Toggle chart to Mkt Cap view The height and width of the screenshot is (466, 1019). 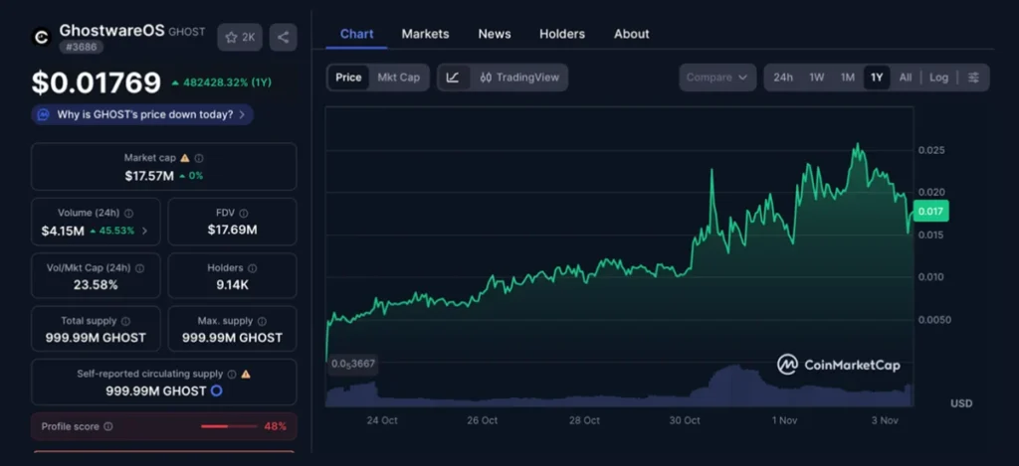(x=398, y=78)
